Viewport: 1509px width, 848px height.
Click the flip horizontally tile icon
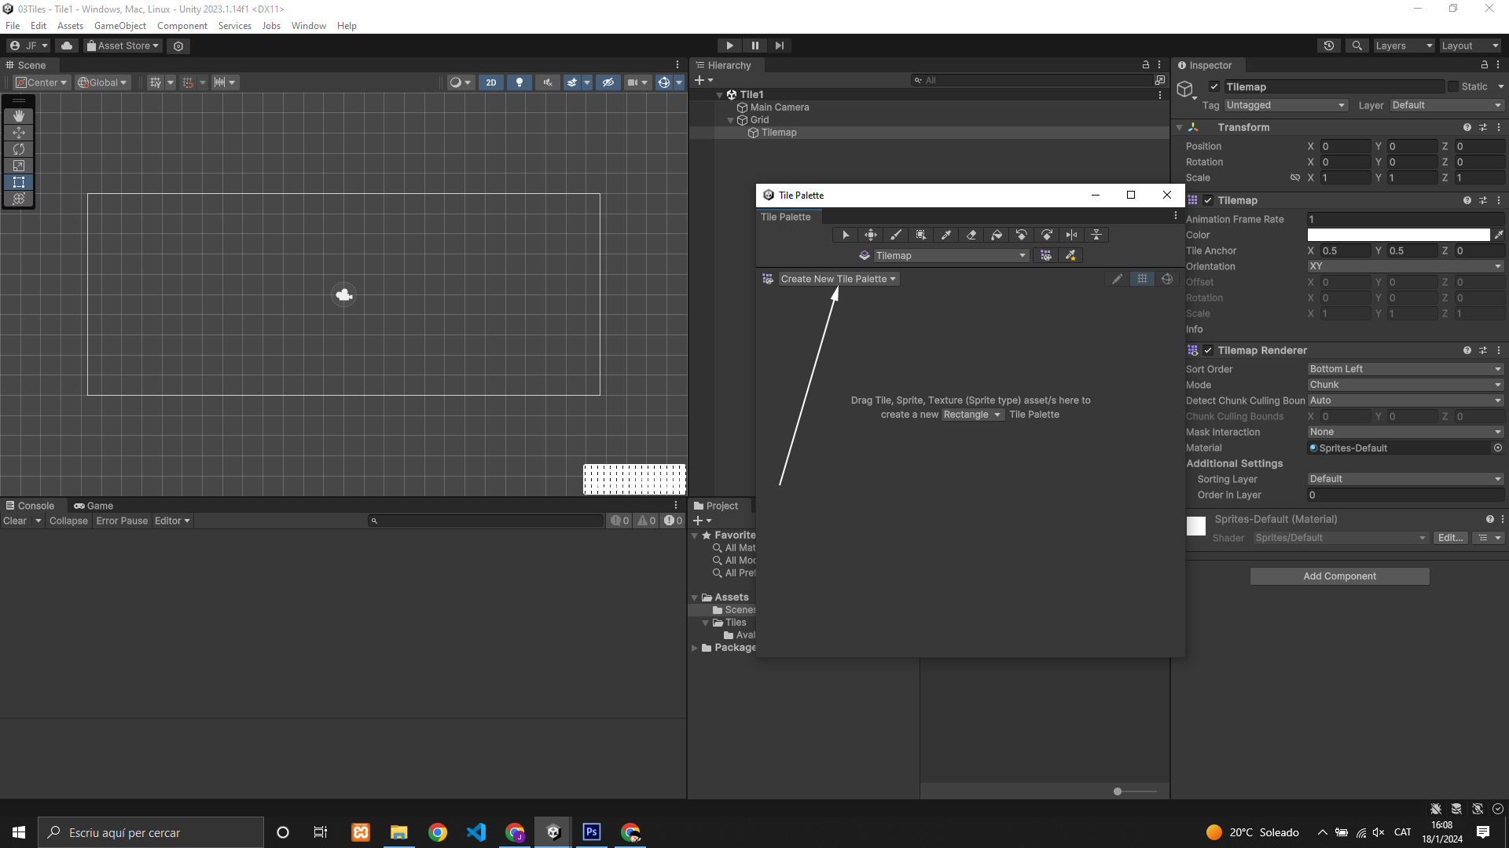(x=1071, y=235)
